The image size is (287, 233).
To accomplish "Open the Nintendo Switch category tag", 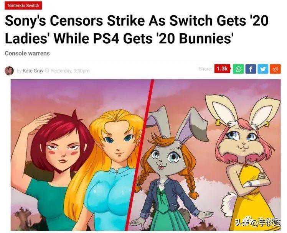I will (23, 5).
